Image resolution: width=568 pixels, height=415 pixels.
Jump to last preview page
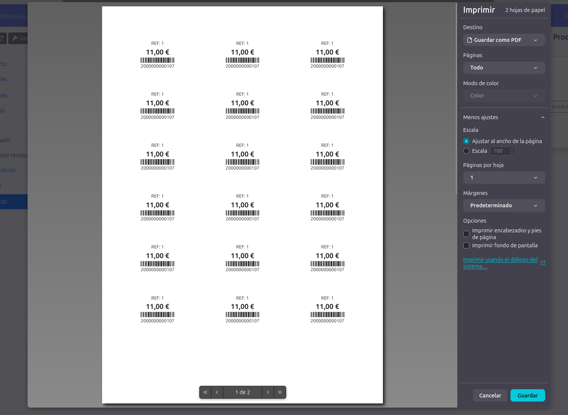pos(280,392)
